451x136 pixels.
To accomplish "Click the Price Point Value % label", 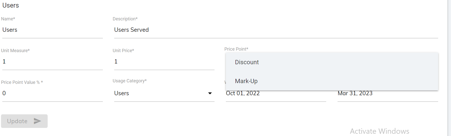I will pos(22,82).
